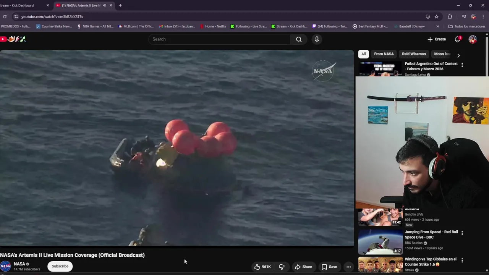Screen dimensions: 489x275
Task: Open the BBC Studios channel link
Action: click(414, 243)
